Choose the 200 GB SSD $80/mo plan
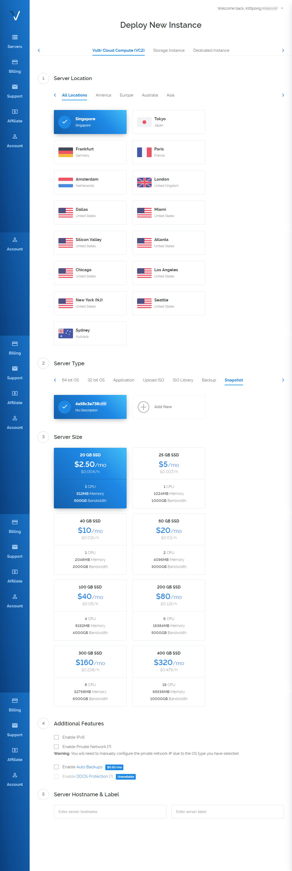The width and height of the screenshot is (292, 871). [169, 610]
